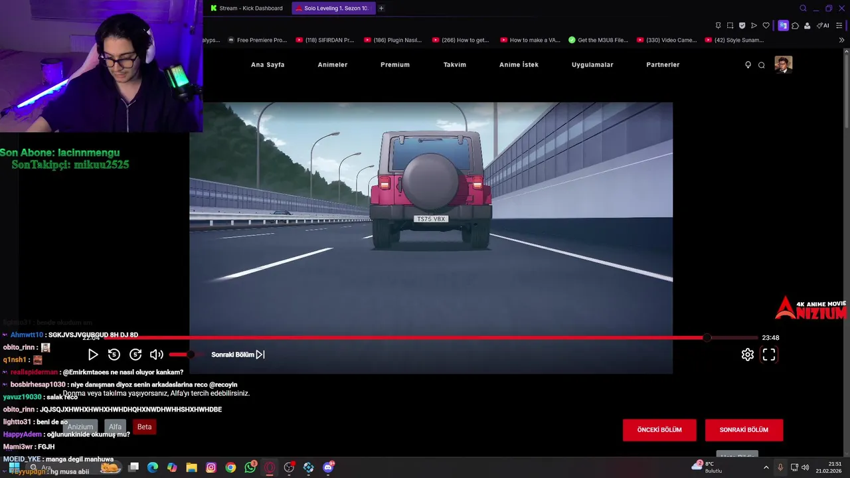Open the video player settings gear

(748, 355)
